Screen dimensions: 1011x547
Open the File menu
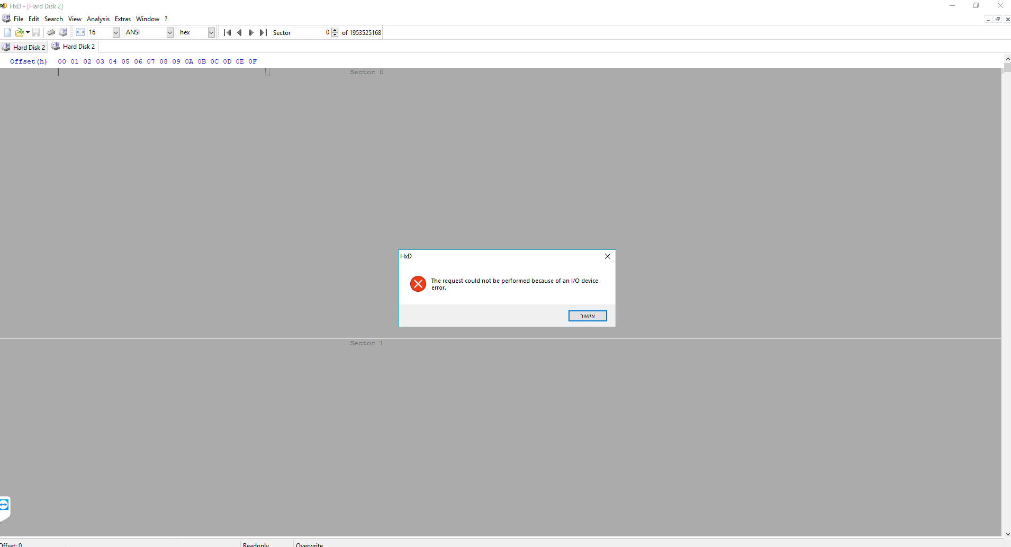click(19, 19)
